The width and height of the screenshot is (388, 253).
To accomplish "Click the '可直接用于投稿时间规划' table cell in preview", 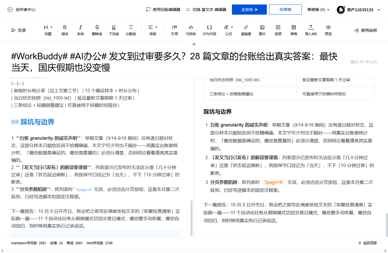I will click(336, 94).
